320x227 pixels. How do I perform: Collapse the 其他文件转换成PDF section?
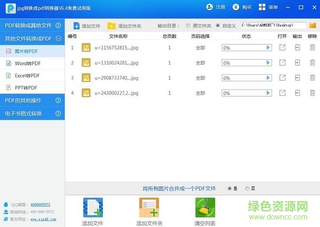point(32,38)
